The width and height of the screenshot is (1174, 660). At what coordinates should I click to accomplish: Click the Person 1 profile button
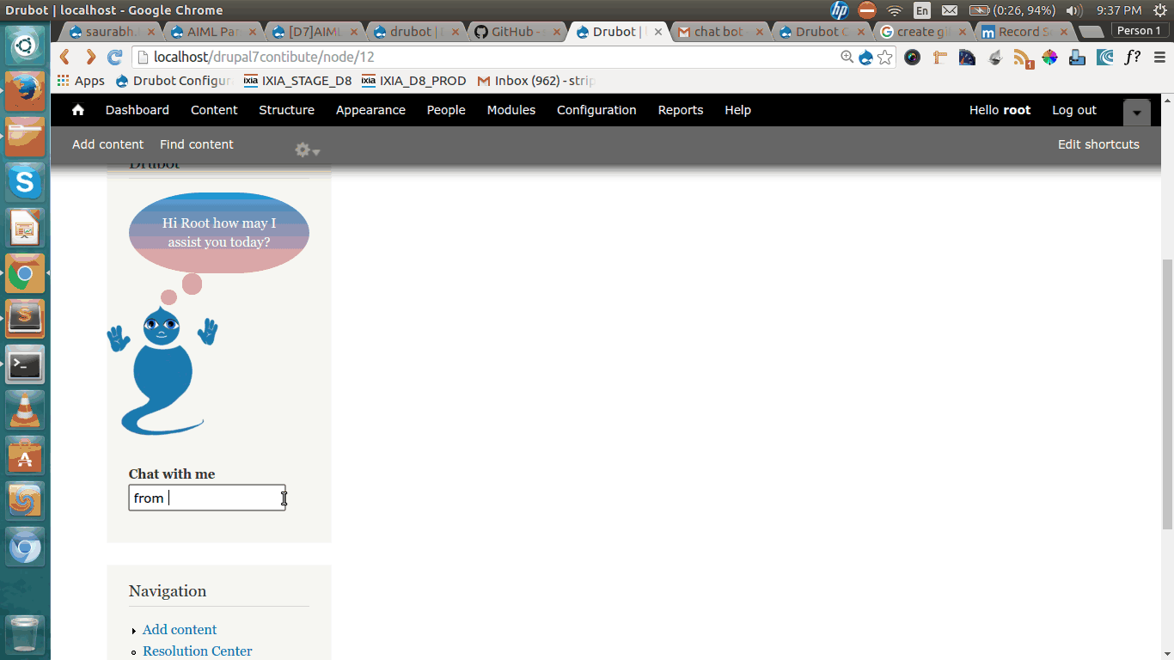click(x=1139, y=31)
